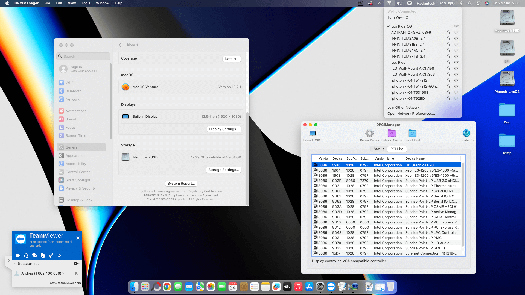Open www.teamviewer.com link
The width and height of the screenshot is (525, 295).
65,283
